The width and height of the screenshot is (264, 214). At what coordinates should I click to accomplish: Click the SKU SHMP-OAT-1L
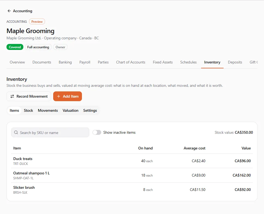(23, 178)
